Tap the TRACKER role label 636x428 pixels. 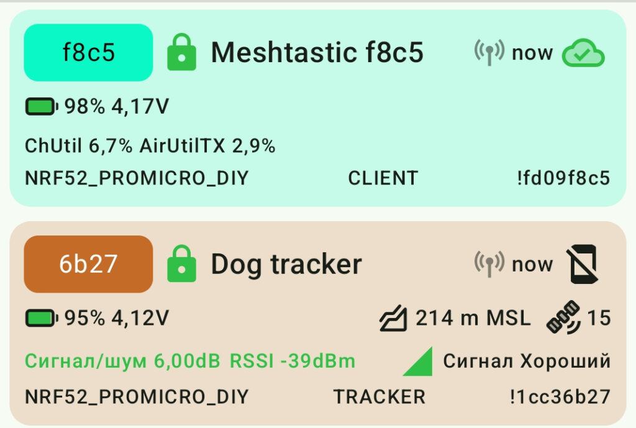tap(379, 397)
